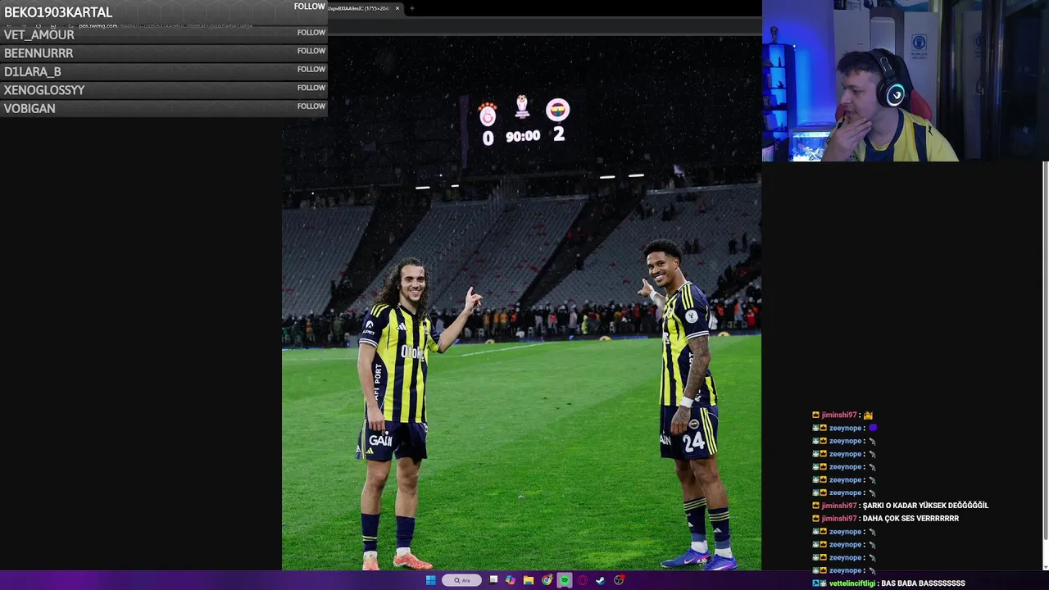Viewport: 1049px width, 590px height.
Task: Click the 90:00 scoreboard timer in photo
Action: [x=523, y=137]
